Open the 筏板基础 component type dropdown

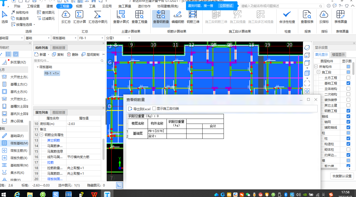click(65, 38)
